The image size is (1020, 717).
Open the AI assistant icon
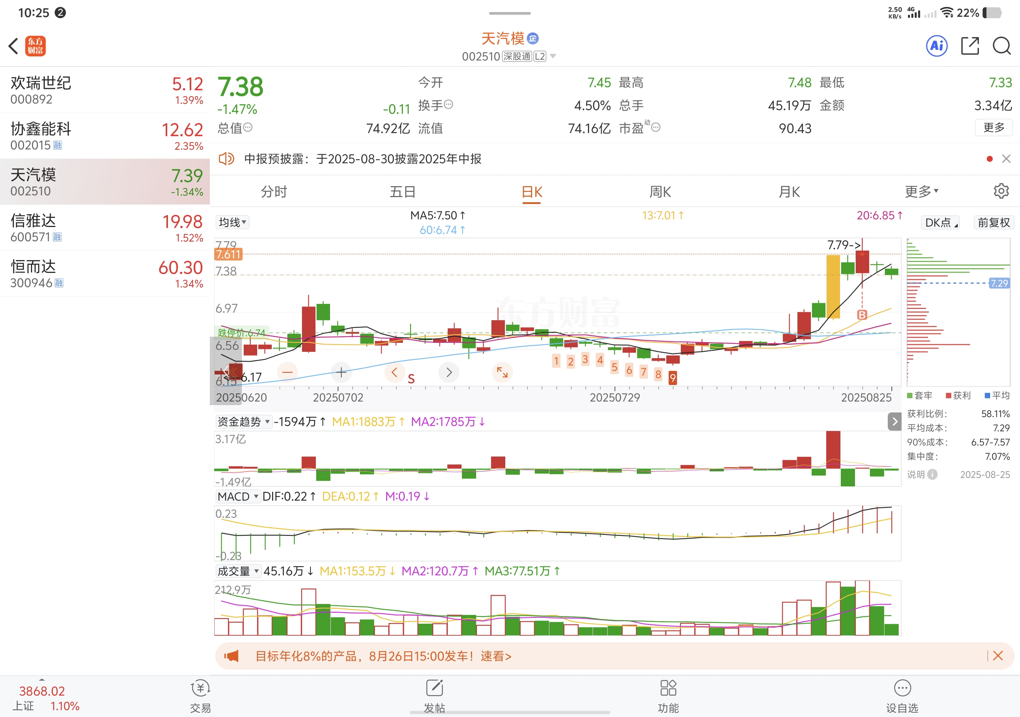937,46
